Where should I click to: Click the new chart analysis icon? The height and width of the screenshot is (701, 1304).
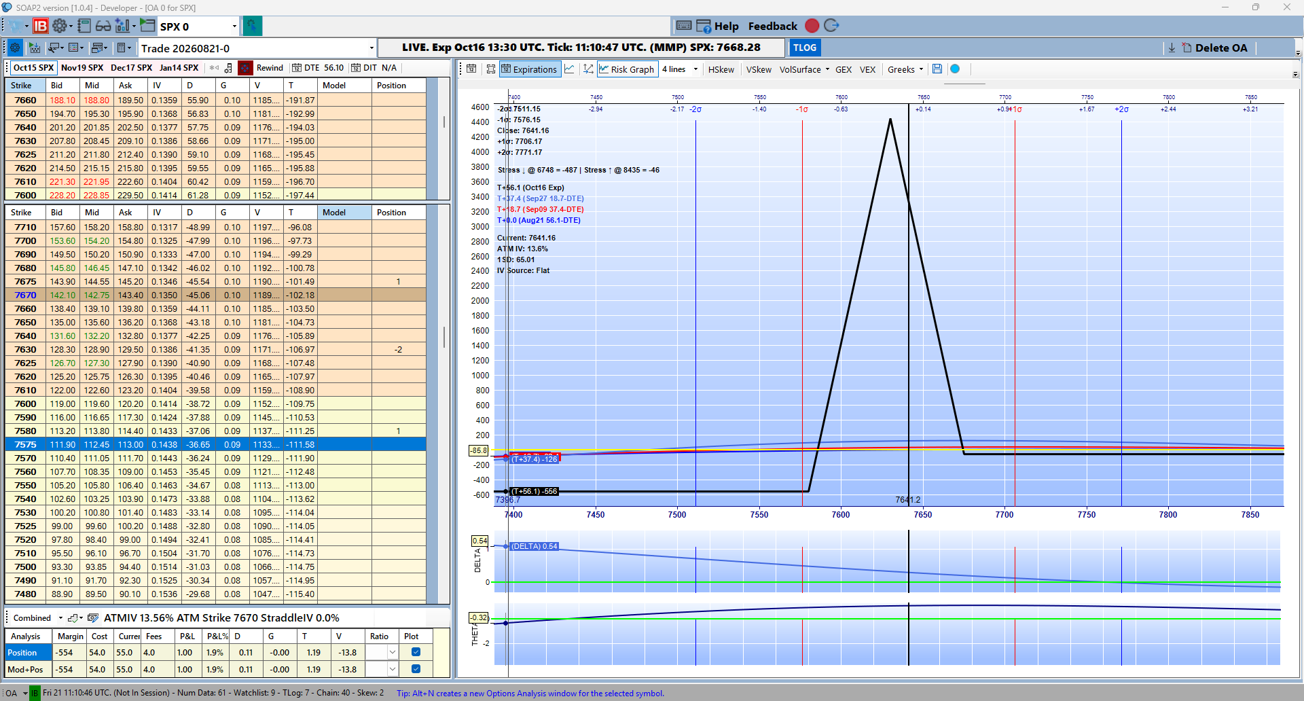coord(122,26)
